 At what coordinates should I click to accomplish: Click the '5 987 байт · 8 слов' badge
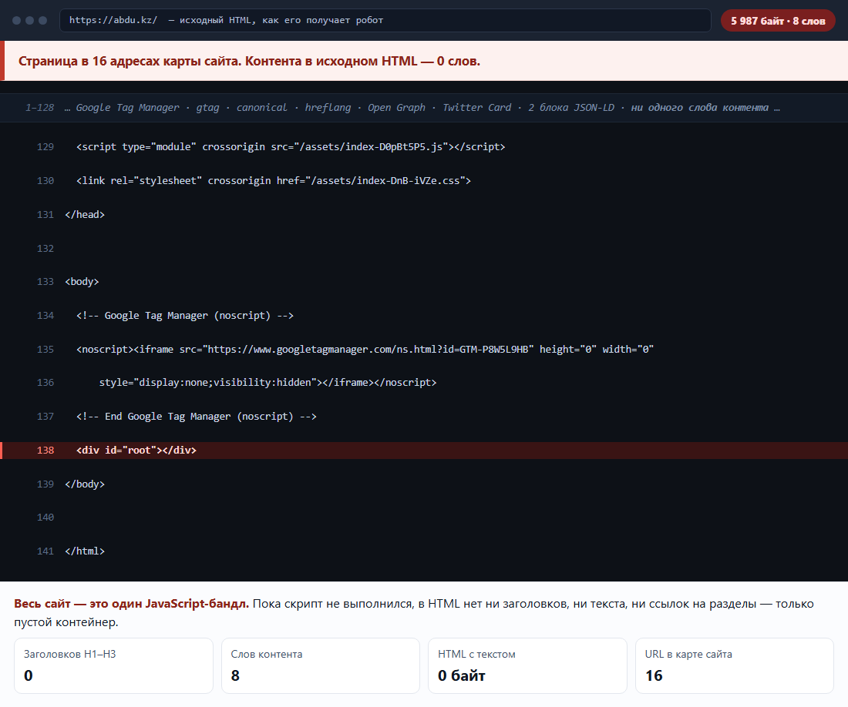pyautogui.click(x=778, y=21)
